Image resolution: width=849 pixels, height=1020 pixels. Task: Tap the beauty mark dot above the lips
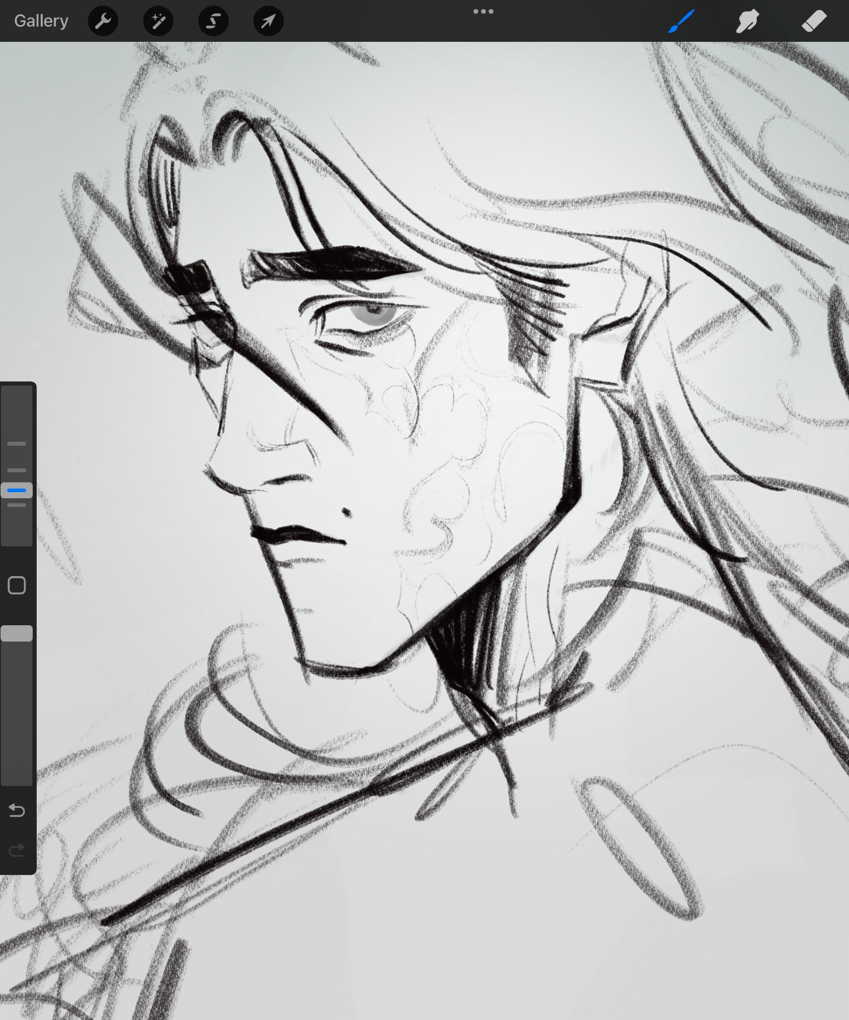[x=347, y=512]
